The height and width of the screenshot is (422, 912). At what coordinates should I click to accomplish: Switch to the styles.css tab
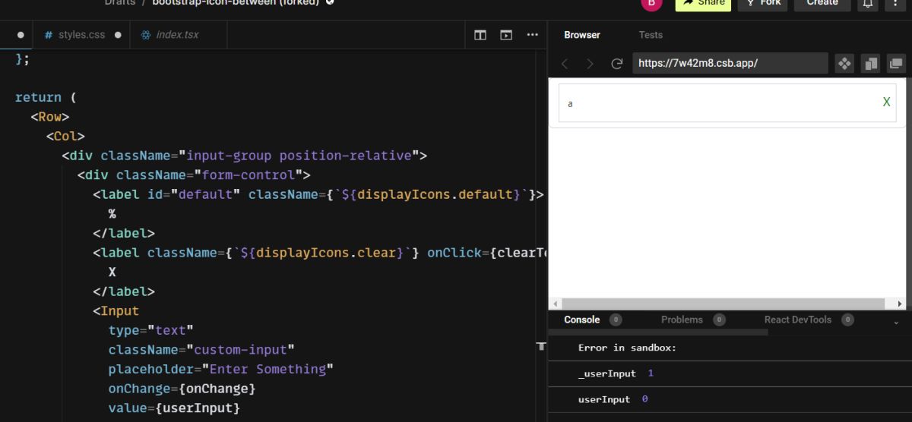[82, 35]
